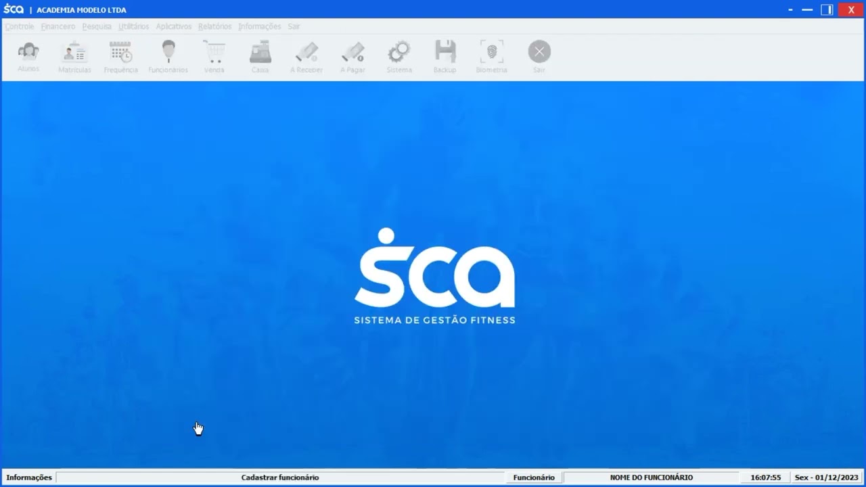Click the Informações status bar label
Screen dimensions: 866x487
(29, 478)
